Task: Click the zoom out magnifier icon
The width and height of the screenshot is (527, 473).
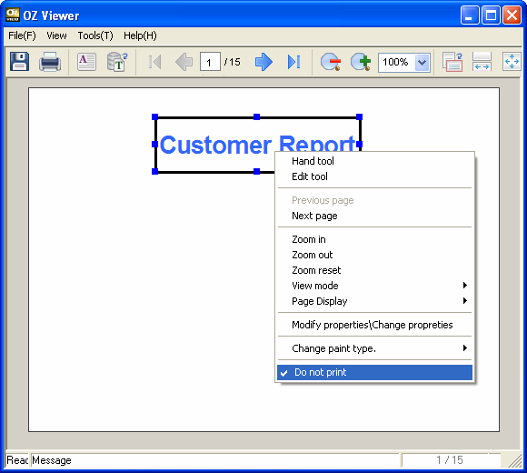Action: coord(331,62)
